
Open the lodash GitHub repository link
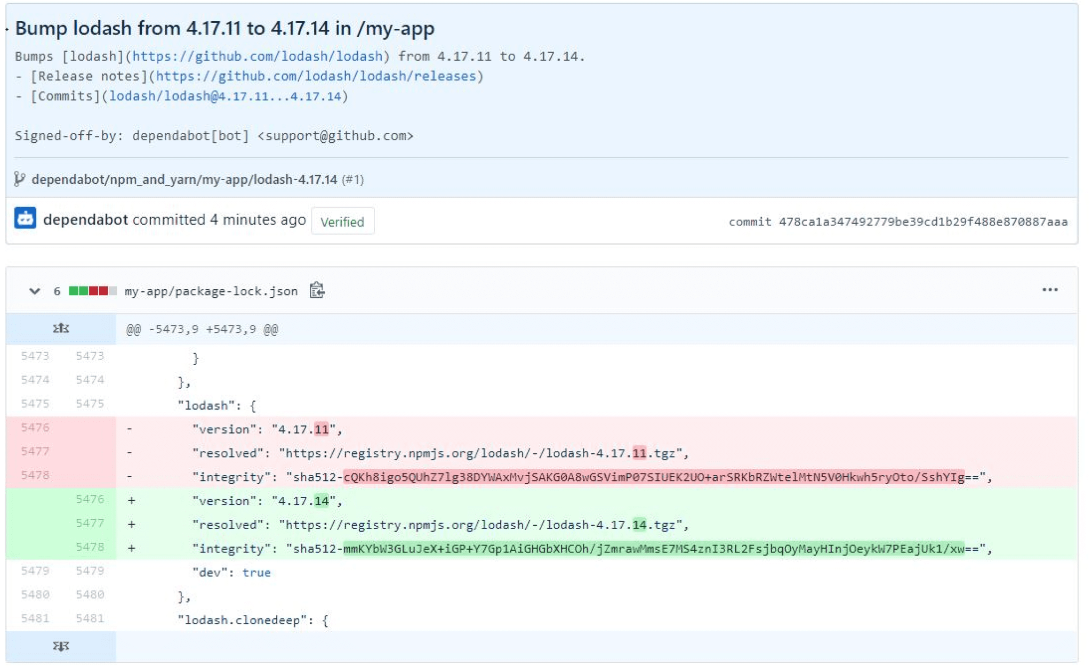tap(257, 56)
